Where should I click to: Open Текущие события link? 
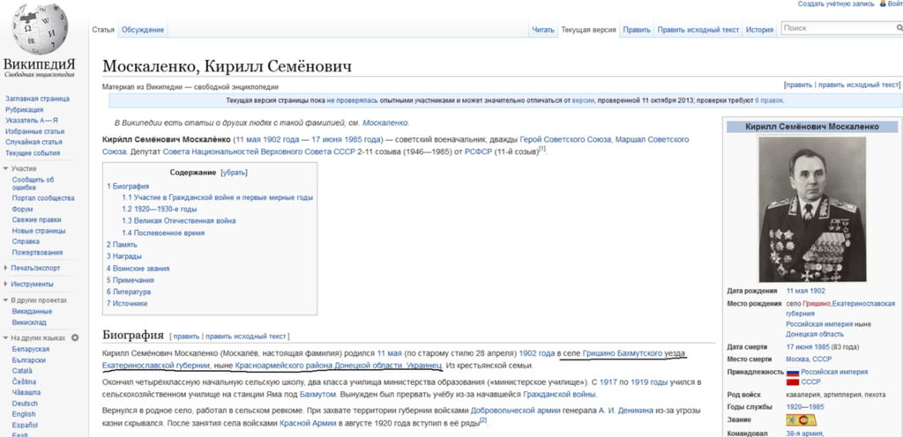33,153
